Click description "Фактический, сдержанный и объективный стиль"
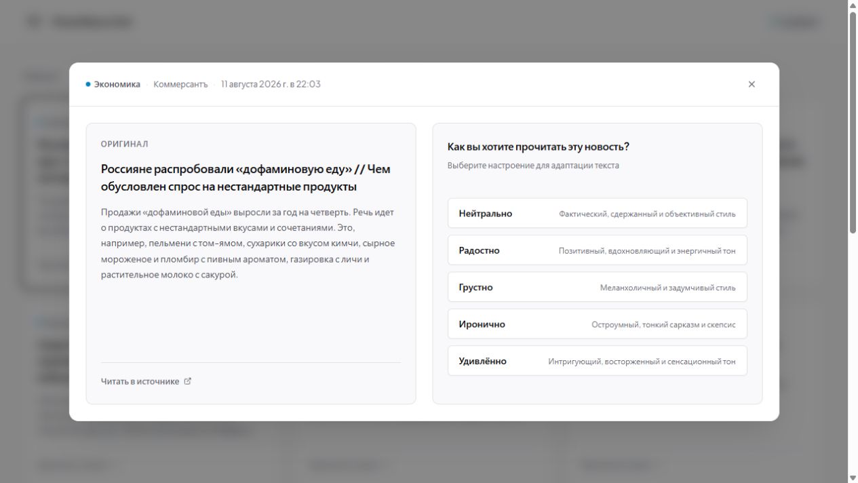 point(647,214)
